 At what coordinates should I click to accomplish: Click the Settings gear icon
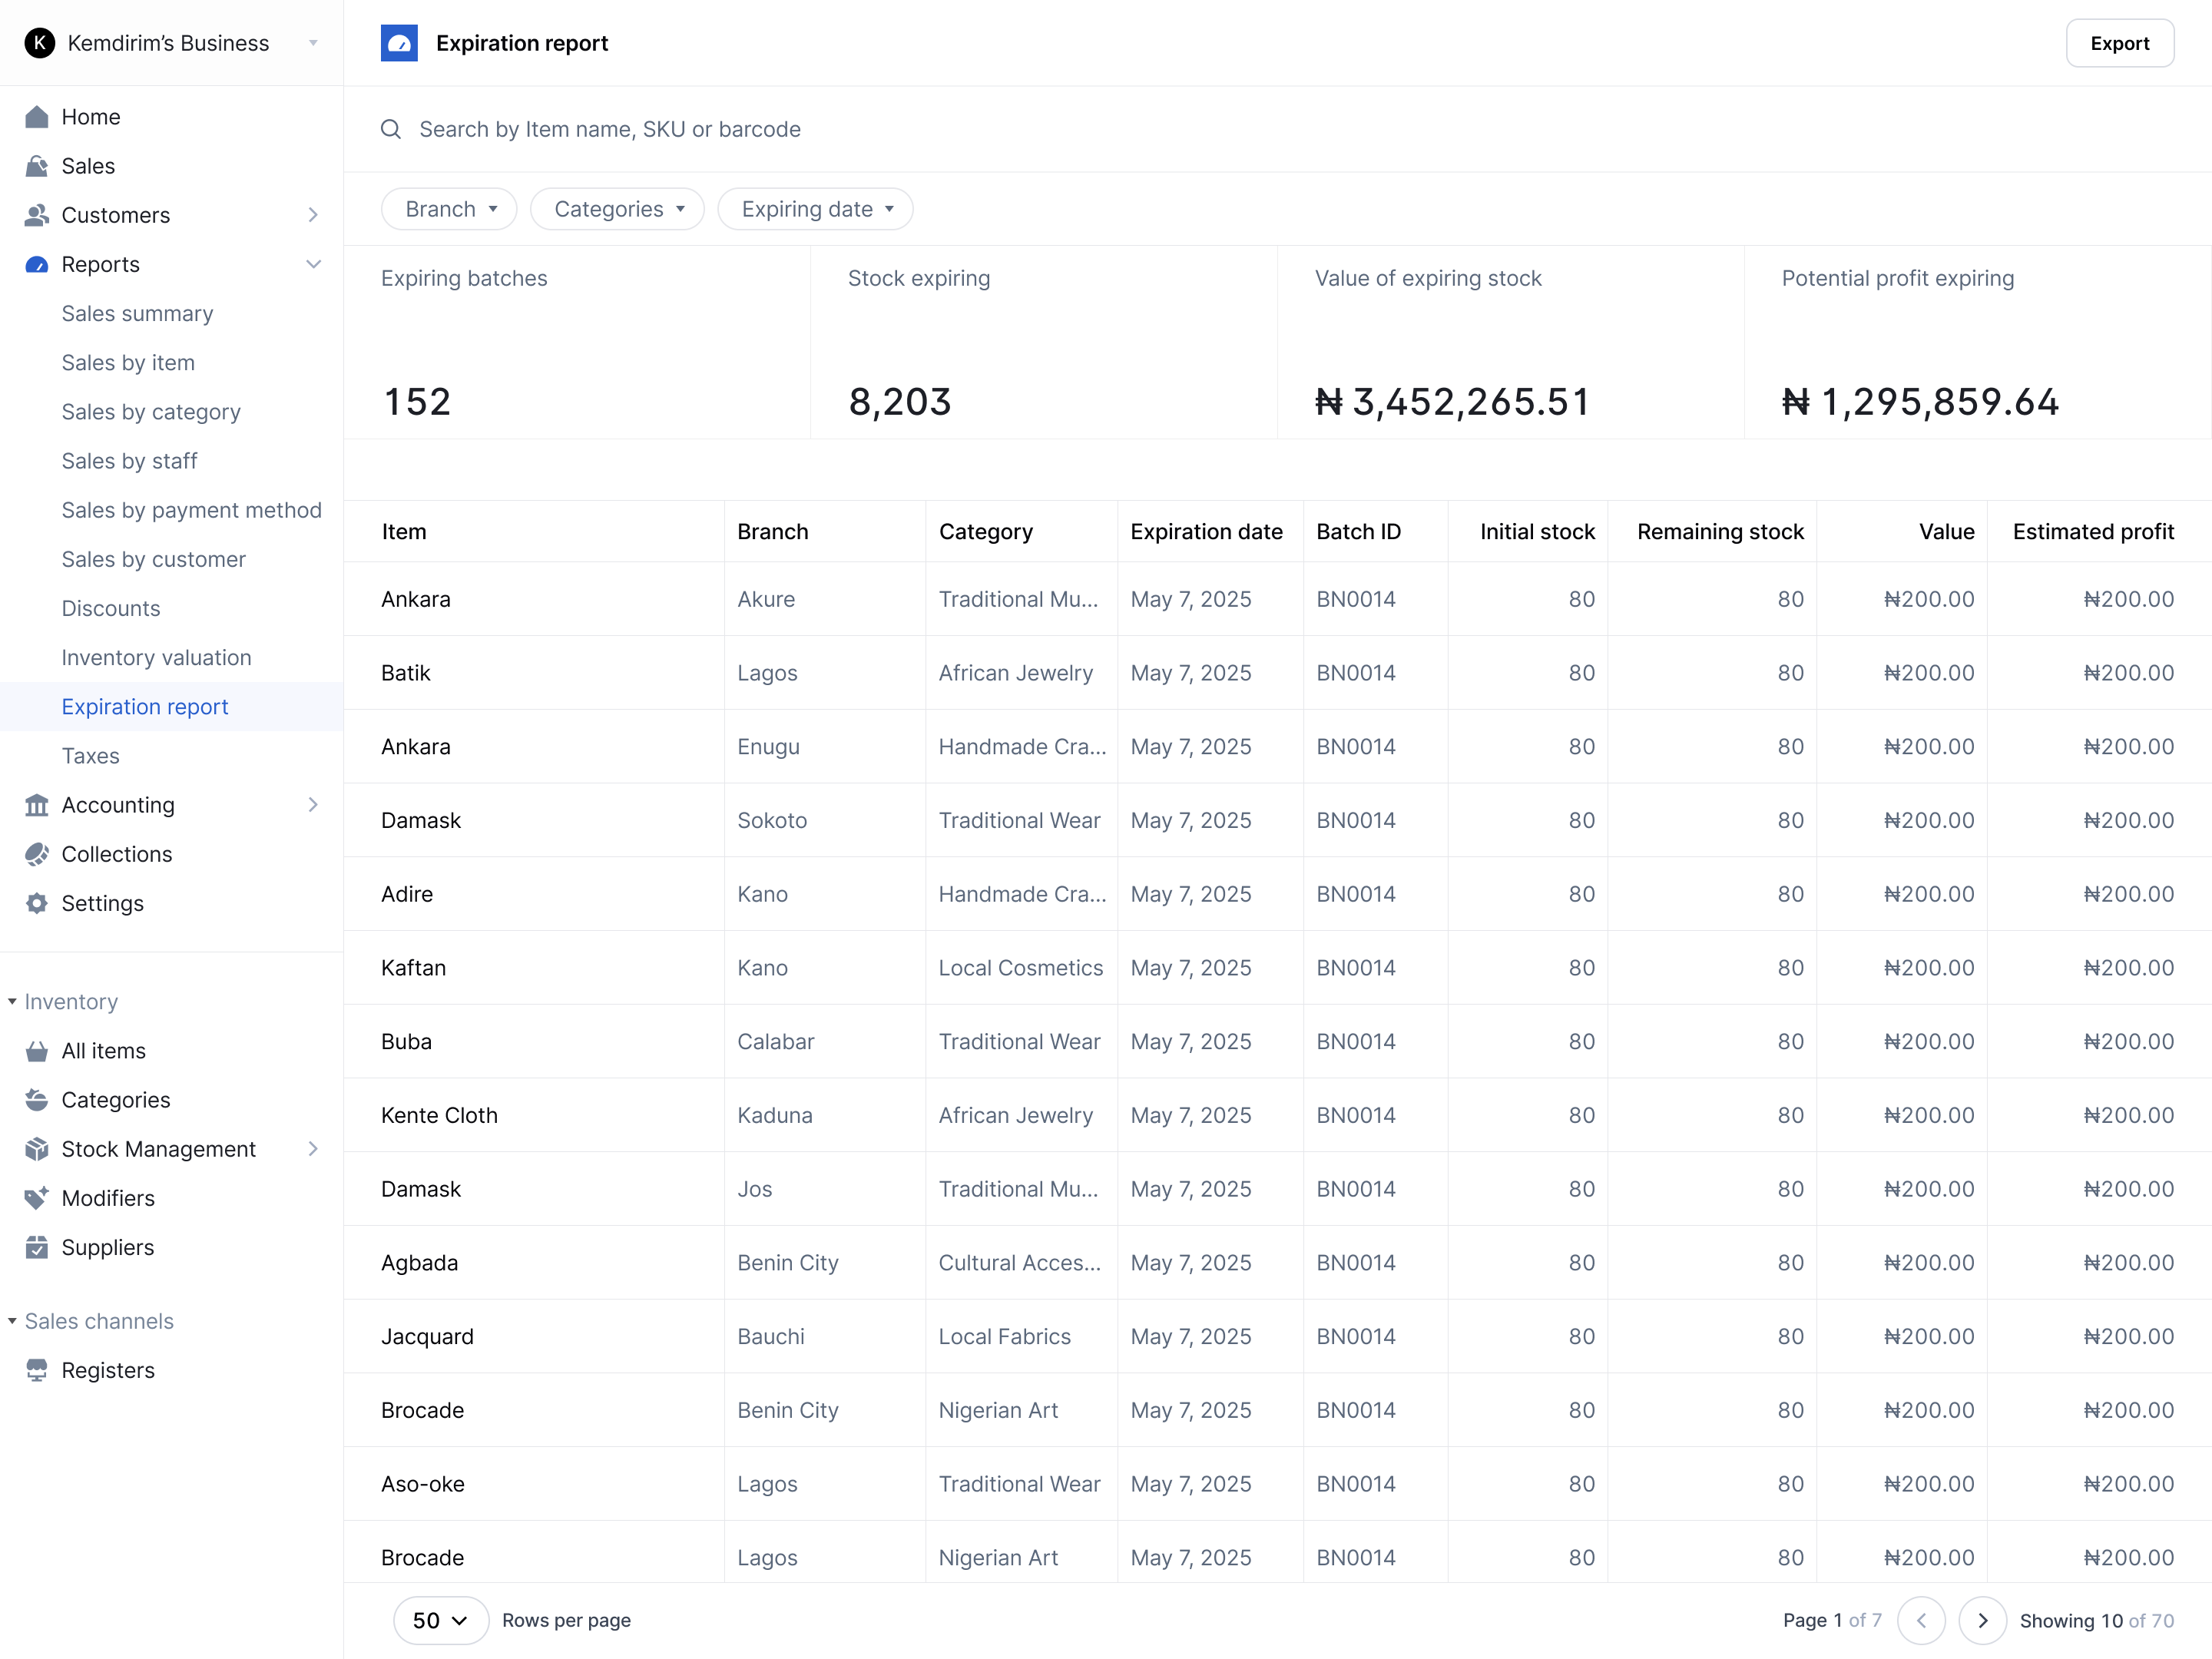pos(37,903)
